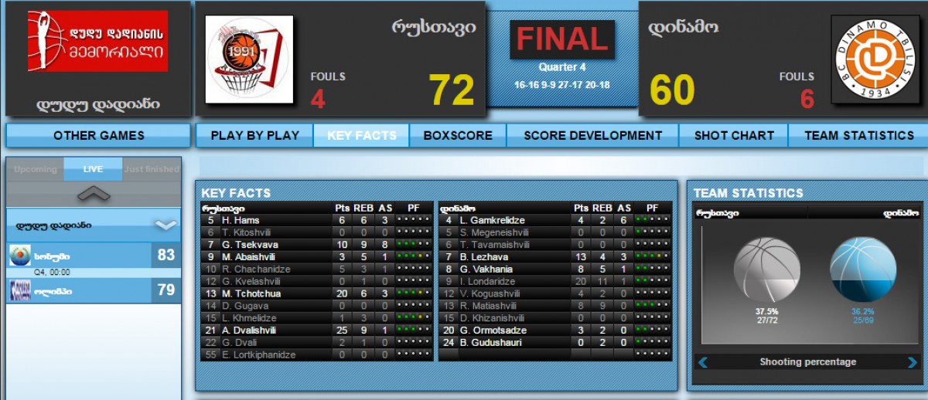Show previous statistic with the left arrow
This screenshot has height=400, width=928.
pos(703,362)
